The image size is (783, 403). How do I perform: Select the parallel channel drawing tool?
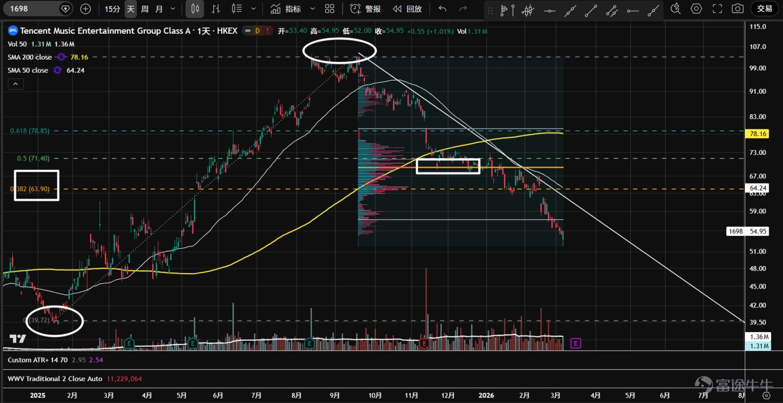tap(612, 10)
